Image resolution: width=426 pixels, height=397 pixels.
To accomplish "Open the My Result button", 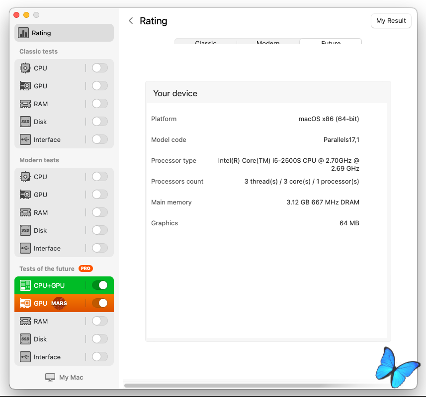I will pyautogui.click(x=391, y=21).
